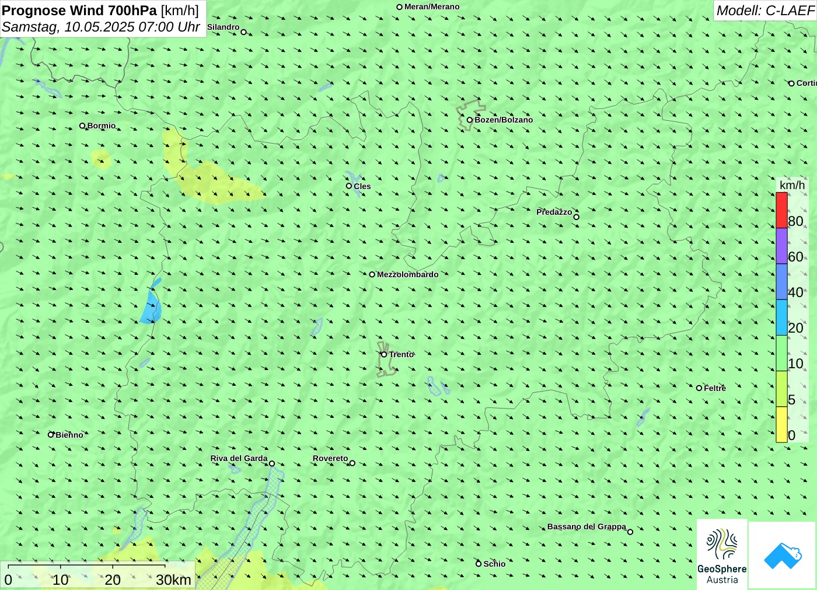
Task: Select the Mezzolombardo city marker
Action: pyautogui.click(x=372, y=274)
